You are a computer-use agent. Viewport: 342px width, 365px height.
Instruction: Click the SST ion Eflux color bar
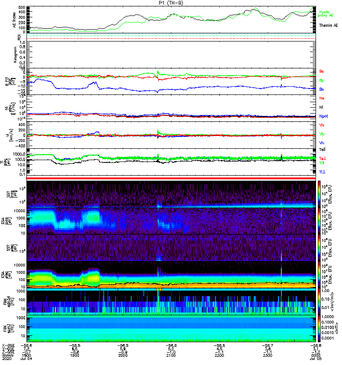click(x=319, y=194)
